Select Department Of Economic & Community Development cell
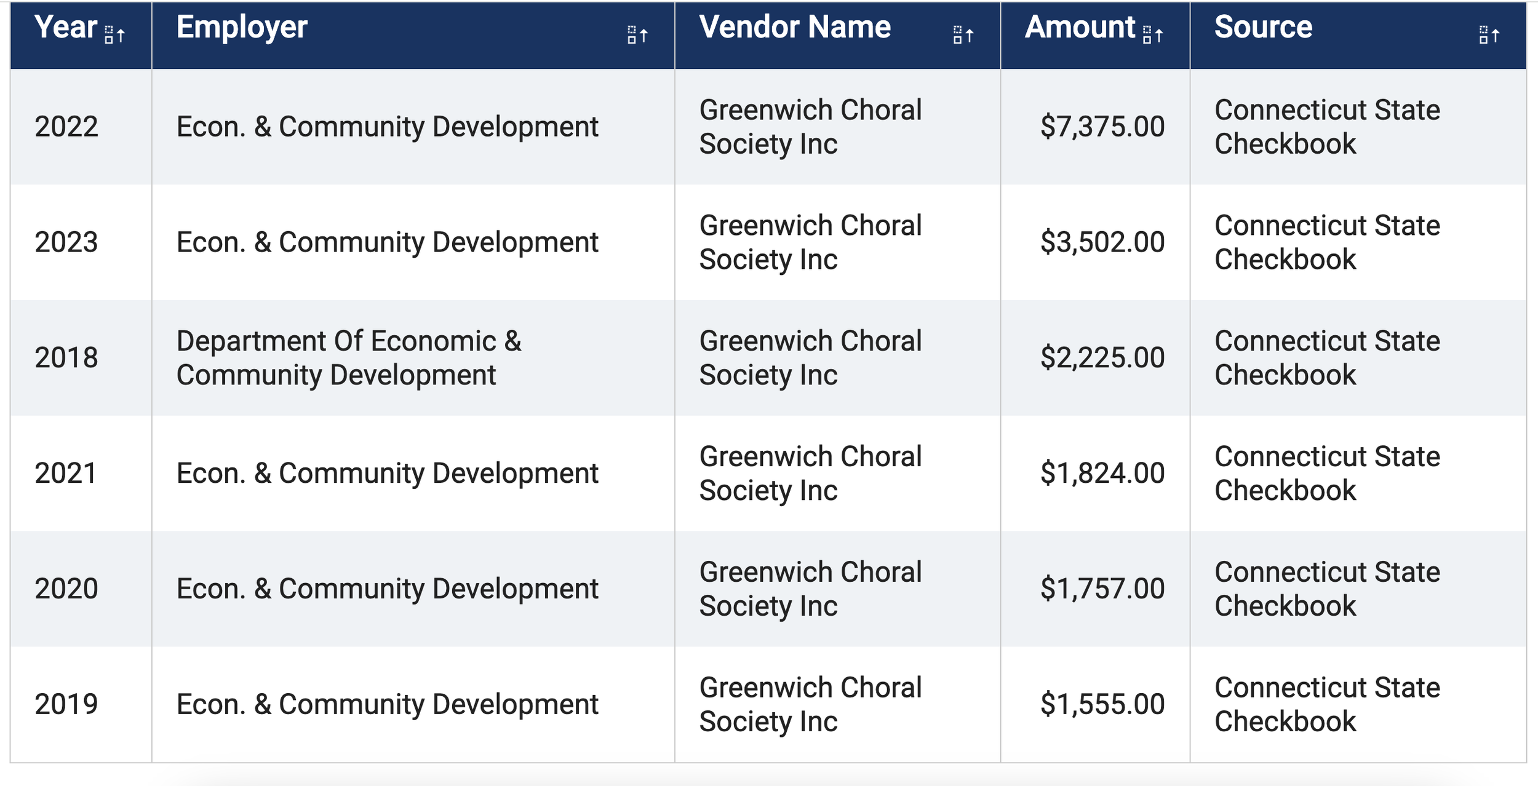This screenshot has width=1538, height=786. (349, 358)
